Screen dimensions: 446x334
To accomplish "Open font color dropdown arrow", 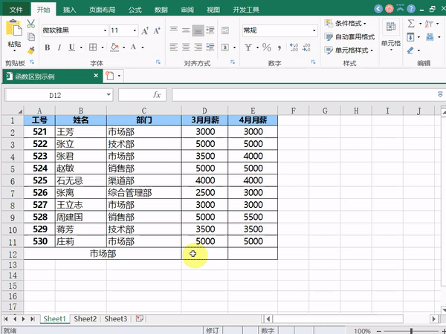I will (x=143, y=48).
